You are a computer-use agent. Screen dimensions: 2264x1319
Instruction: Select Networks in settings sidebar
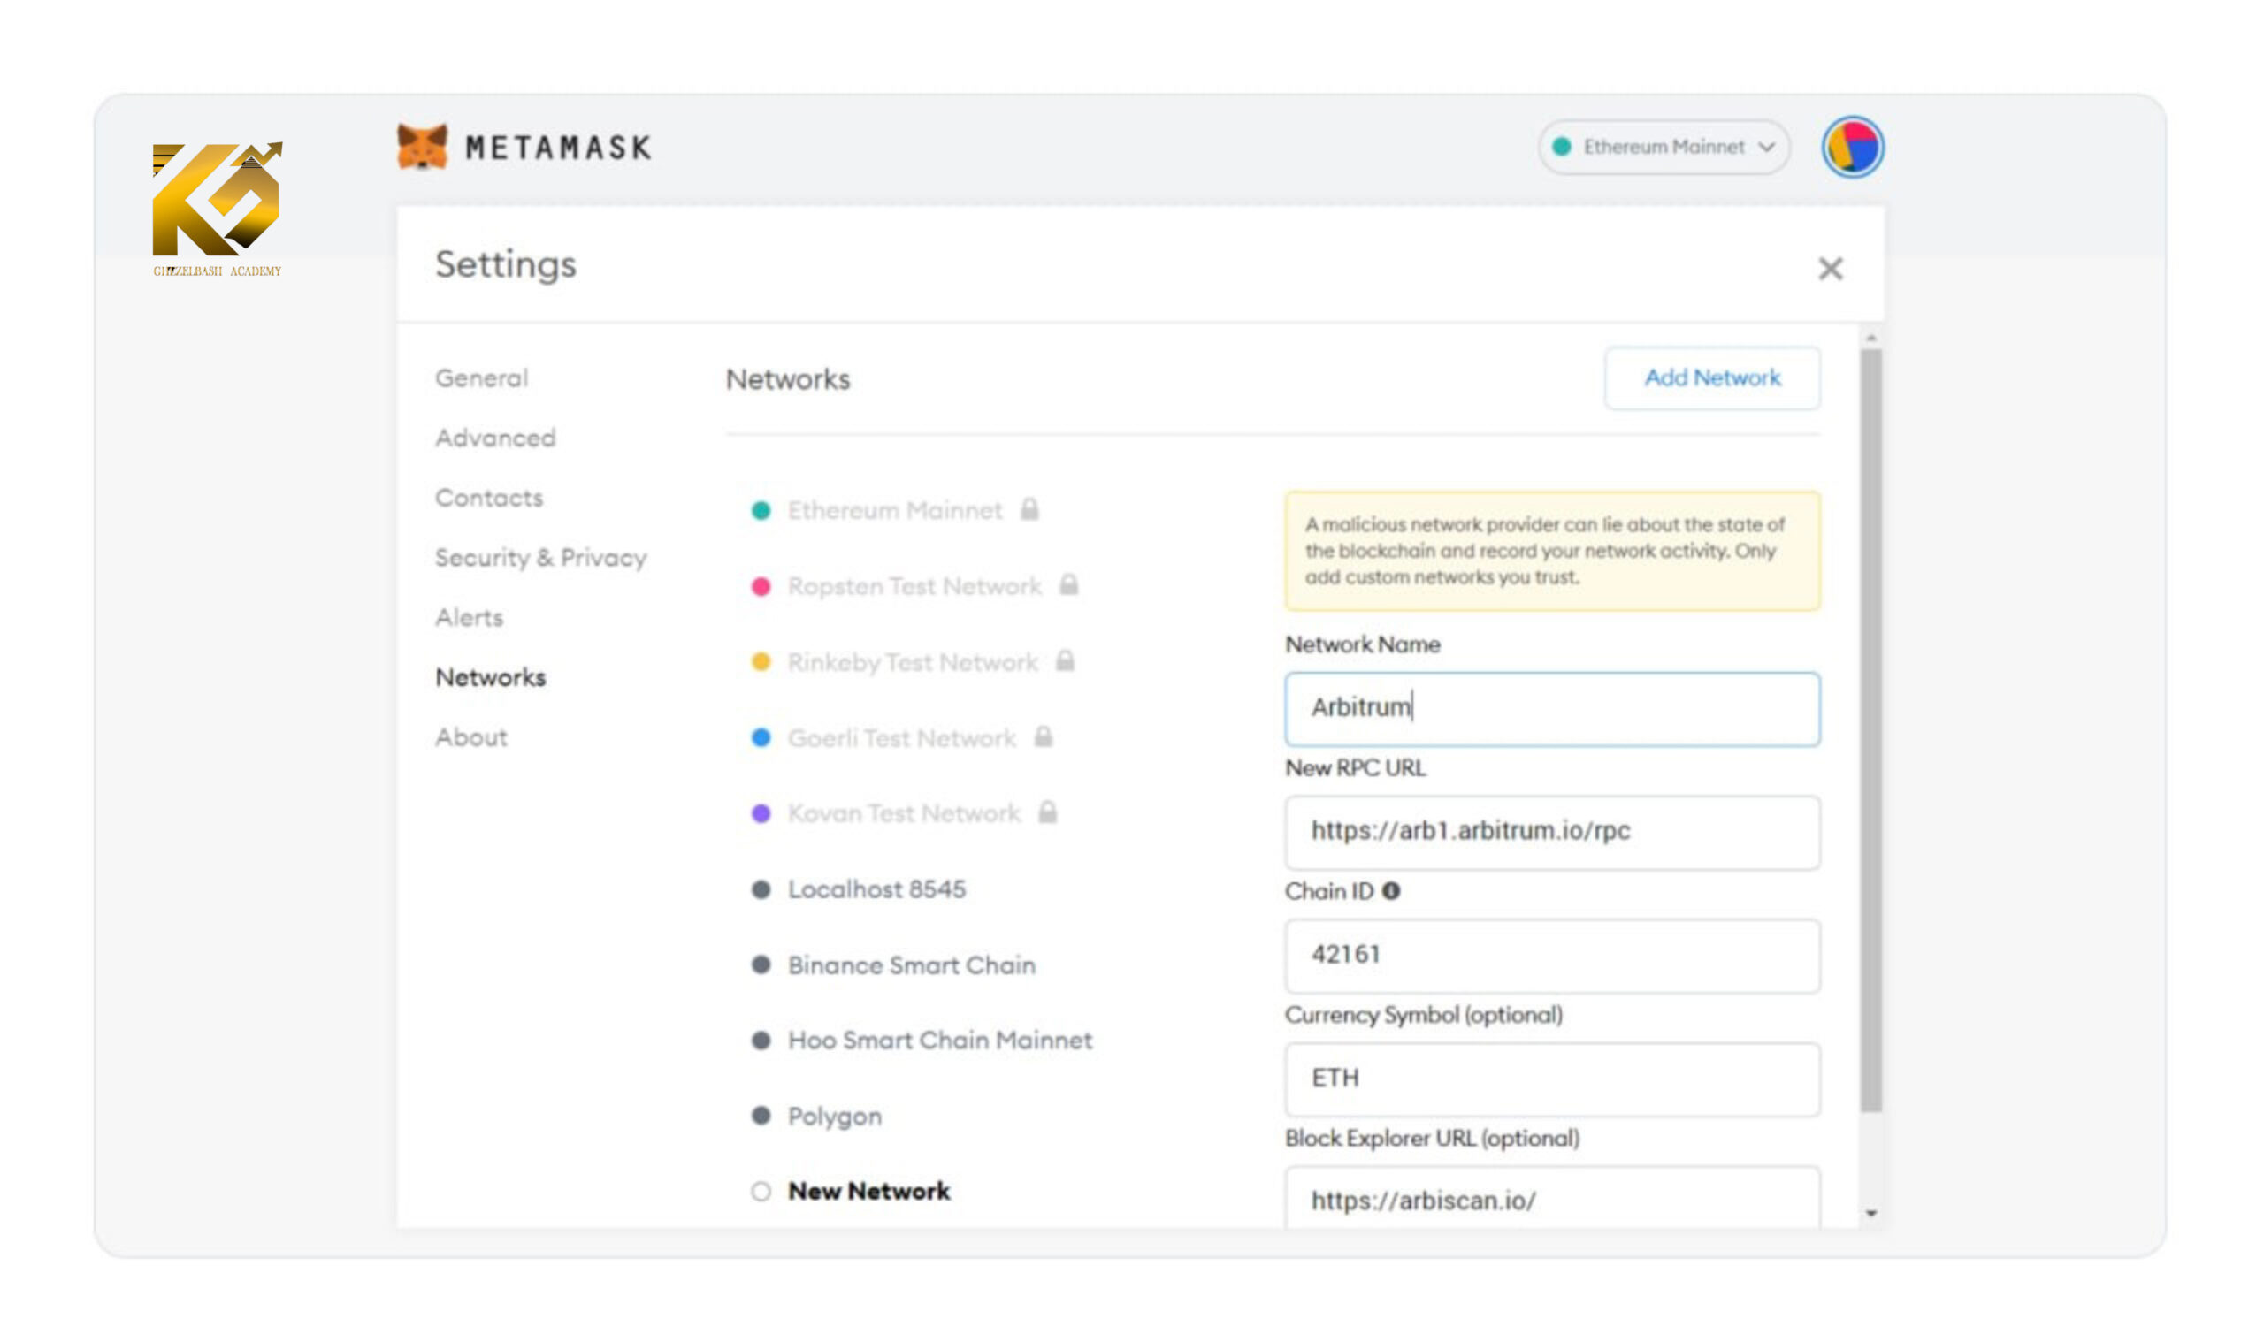tap(491, 677)
